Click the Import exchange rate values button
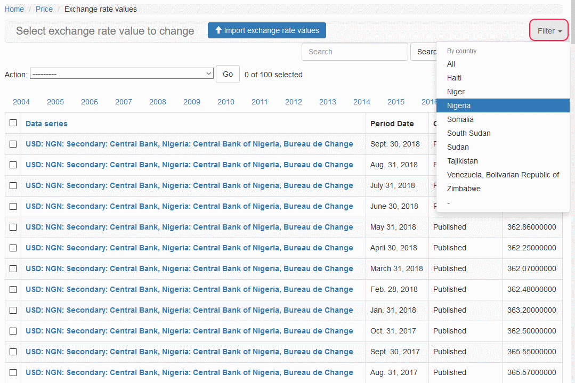 click(x=266, y=30)
